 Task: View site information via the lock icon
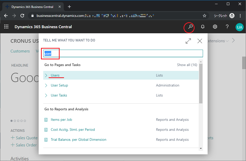point(33,16)
